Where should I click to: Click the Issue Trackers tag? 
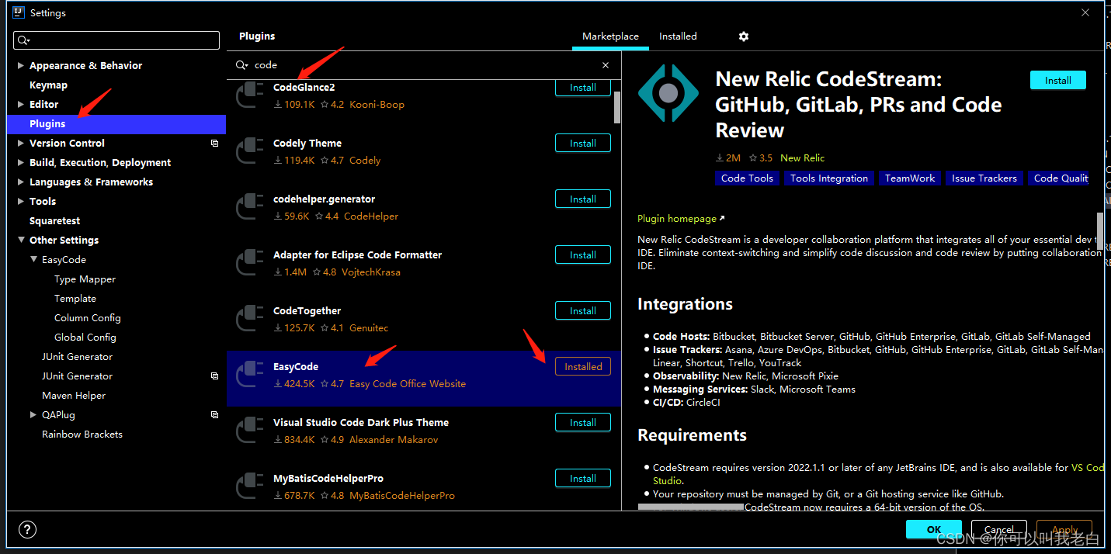[984, 178]
